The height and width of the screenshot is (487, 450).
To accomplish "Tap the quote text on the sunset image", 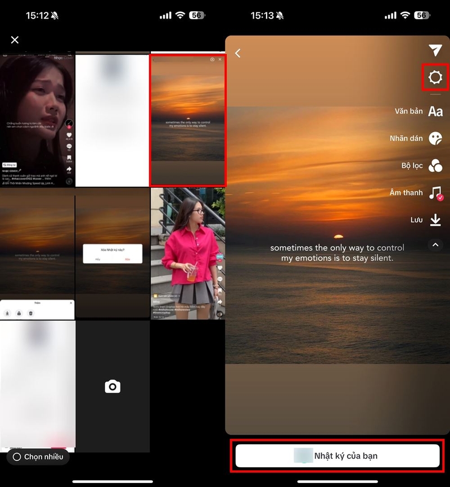I will 337,253.
